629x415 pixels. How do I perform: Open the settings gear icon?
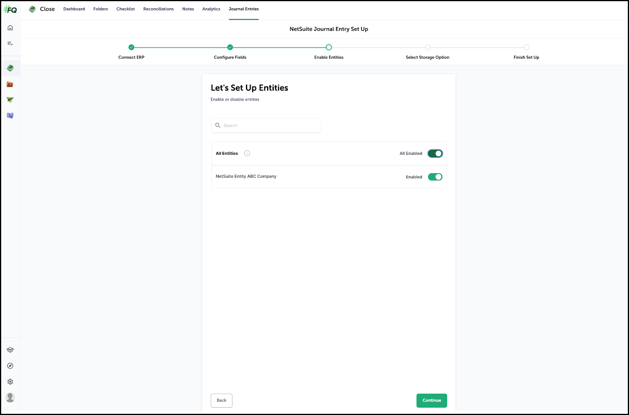[10, 382]
